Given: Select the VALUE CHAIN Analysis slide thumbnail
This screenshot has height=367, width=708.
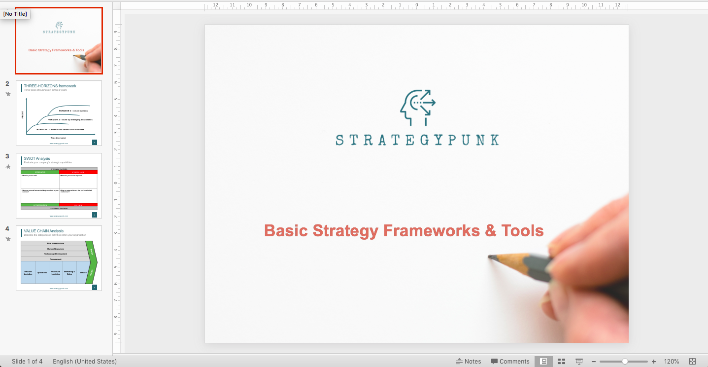Looking at the screenshot, I should [x=59, y=258].
